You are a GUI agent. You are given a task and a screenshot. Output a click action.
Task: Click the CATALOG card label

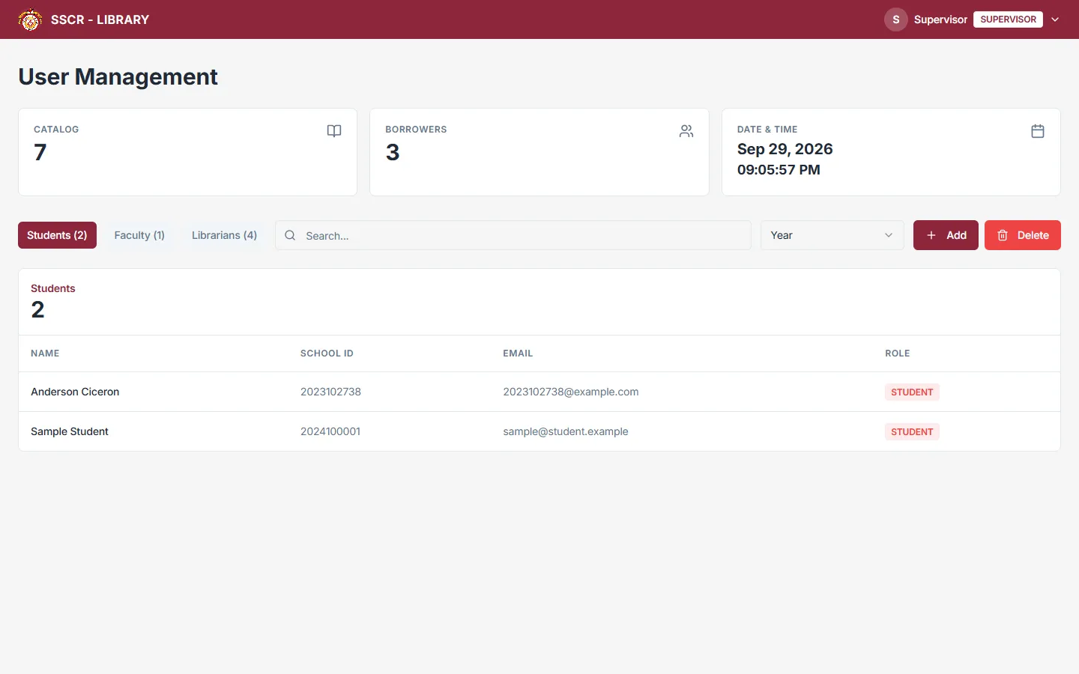(56, 130)
